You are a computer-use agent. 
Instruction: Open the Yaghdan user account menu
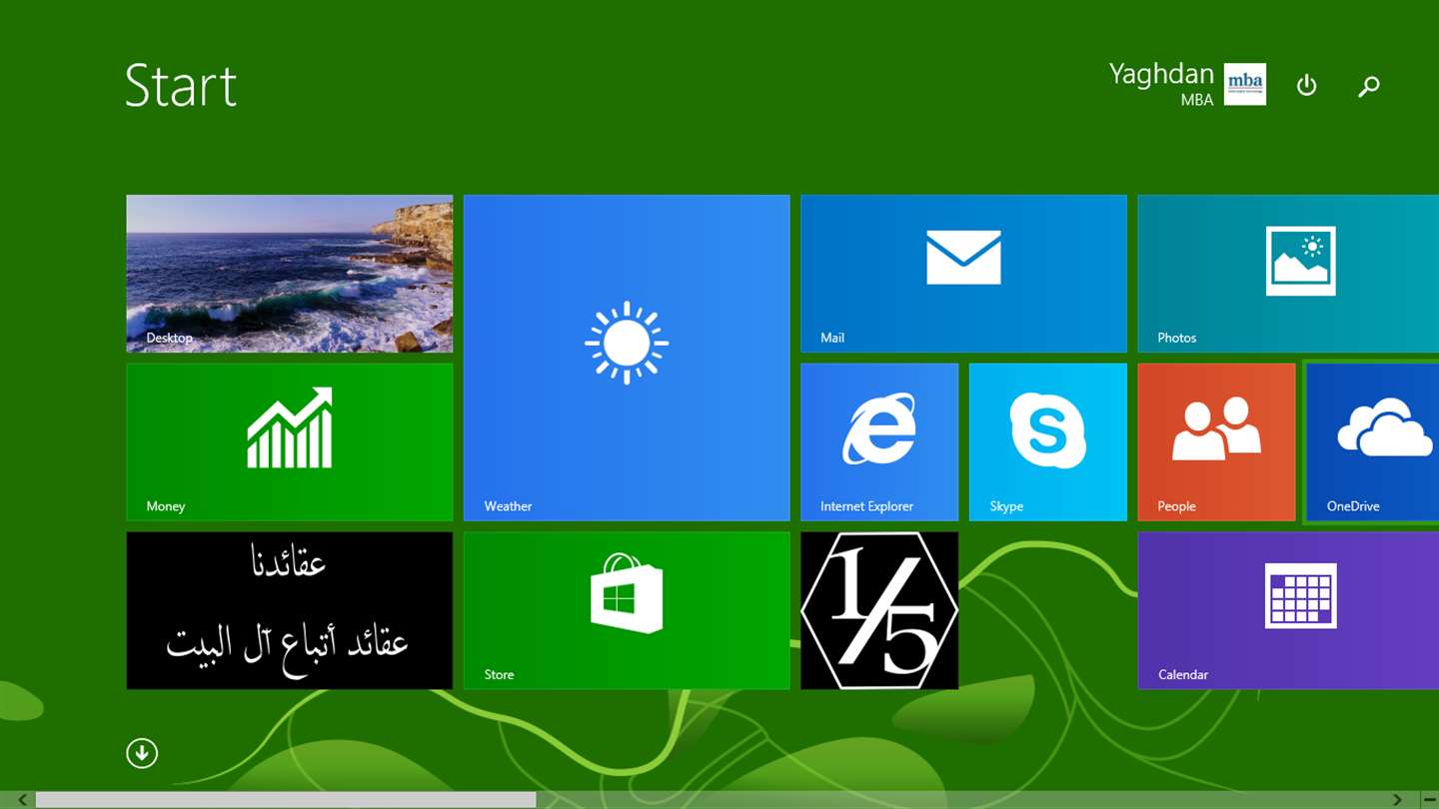point(1161,84)
